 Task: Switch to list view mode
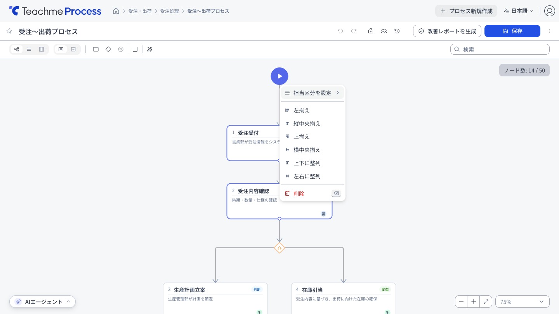coord(29,49)
